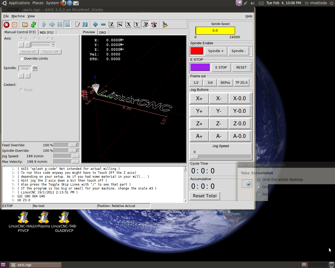Click the axis.ngc taskbar window entry
The width and height of the screenshot is (335, 268).
click(35, 265)
